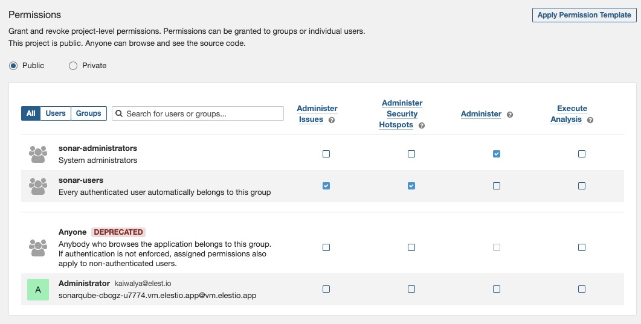The width and height of the screenshot is (641, 324).
Task: Click the Administrator user avatar
Action: (x=38, y=290)
